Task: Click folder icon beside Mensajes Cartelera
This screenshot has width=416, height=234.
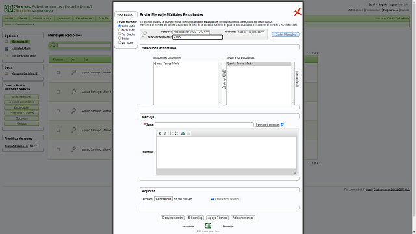Action: [x=6, y=73]
